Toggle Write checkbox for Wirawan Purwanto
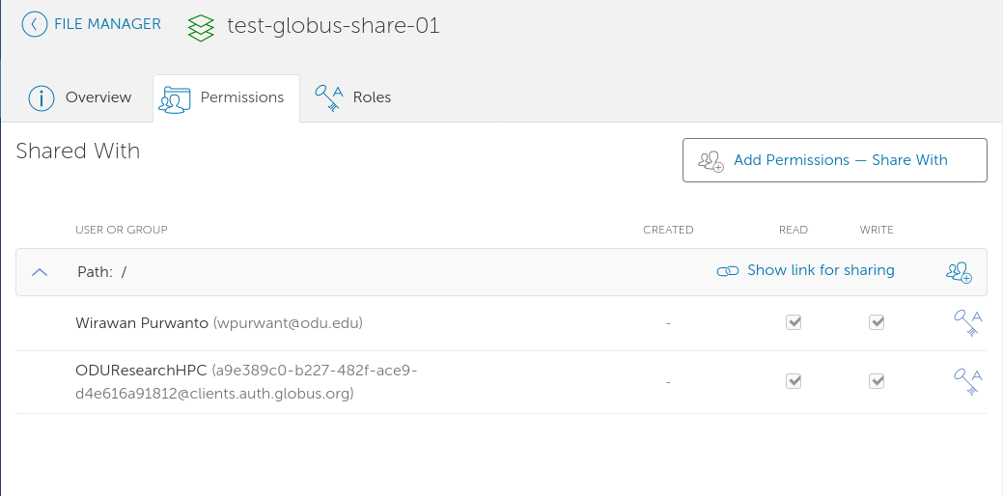Image resolution: width=1003 pixels, height=496 pixels. (877, 323)
